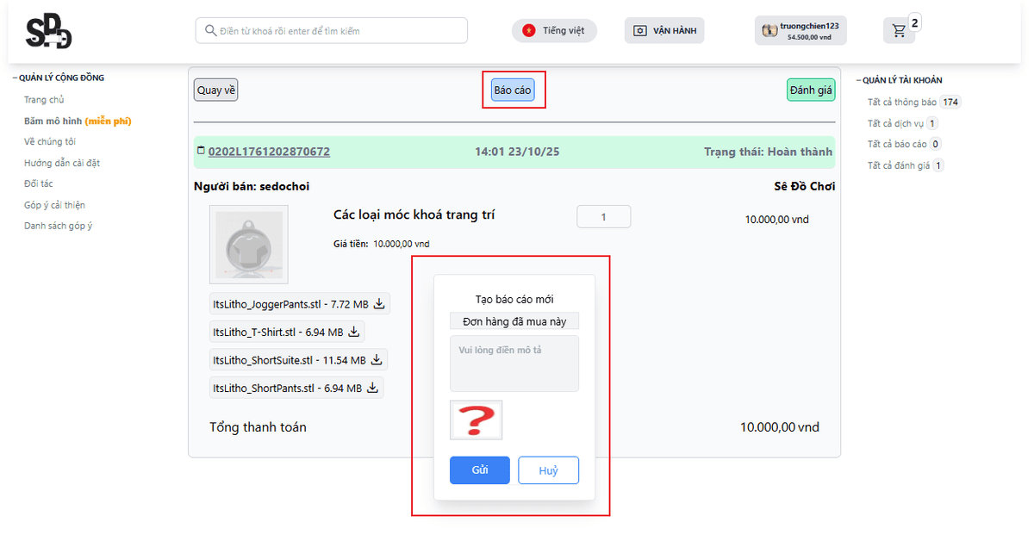This screenshot has width=1034, height=541.
Task: Focus the report description text area
Action: (514, 364)
